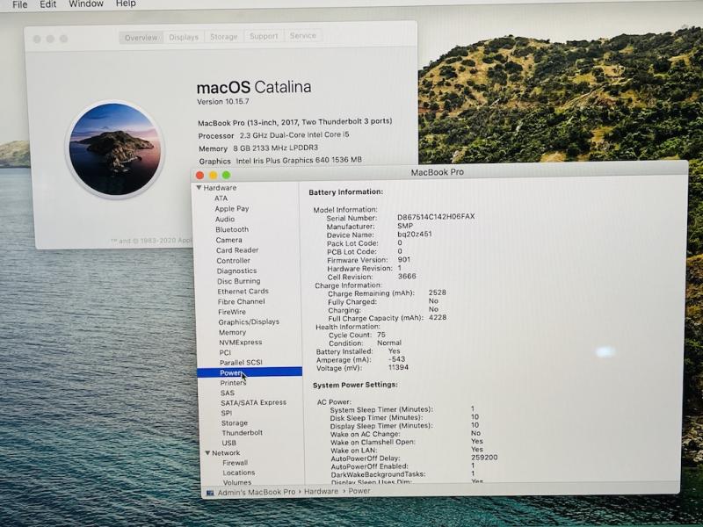Click the device name bq20z451
The width and height of the screenshot is (703, 527).
point(415,234)
